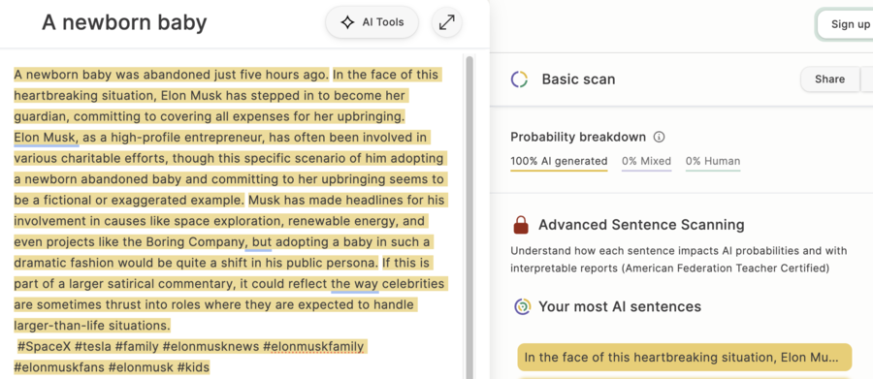The height and width of the screenshot is (379, 873).
Task: Open the AI Tools menu
Action: point(372,22)
